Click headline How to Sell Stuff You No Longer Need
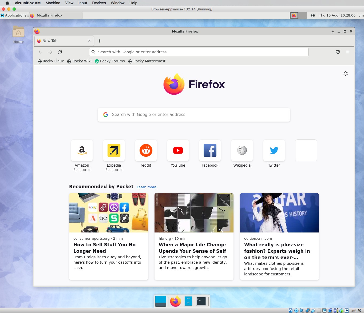This screenshot has height=313, width=364. coord(104,248)
